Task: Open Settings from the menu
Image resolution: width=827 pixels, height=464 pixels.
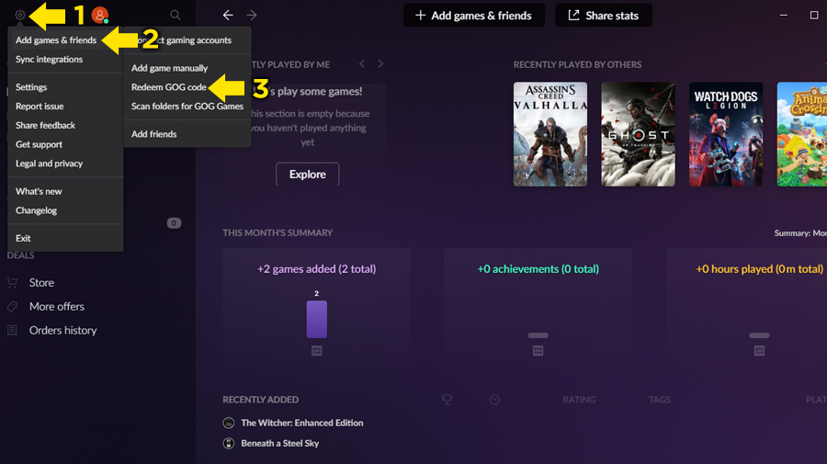Action: coord(31,87)
